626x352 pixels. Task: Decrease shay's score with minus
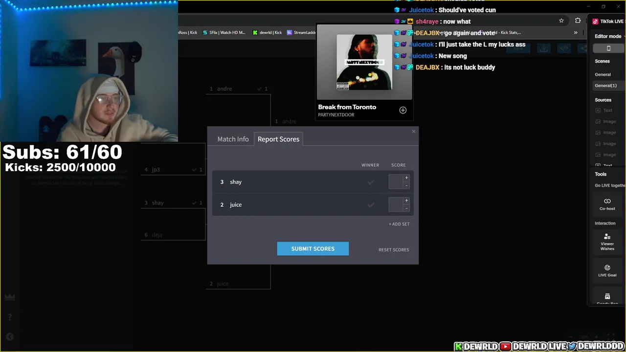(406, 185)
